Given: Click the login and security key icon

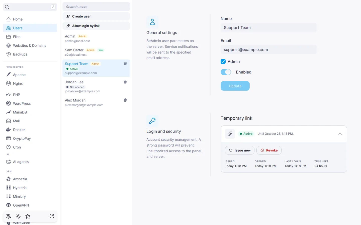Looking at the screenshot, I should tap(152, 121).
